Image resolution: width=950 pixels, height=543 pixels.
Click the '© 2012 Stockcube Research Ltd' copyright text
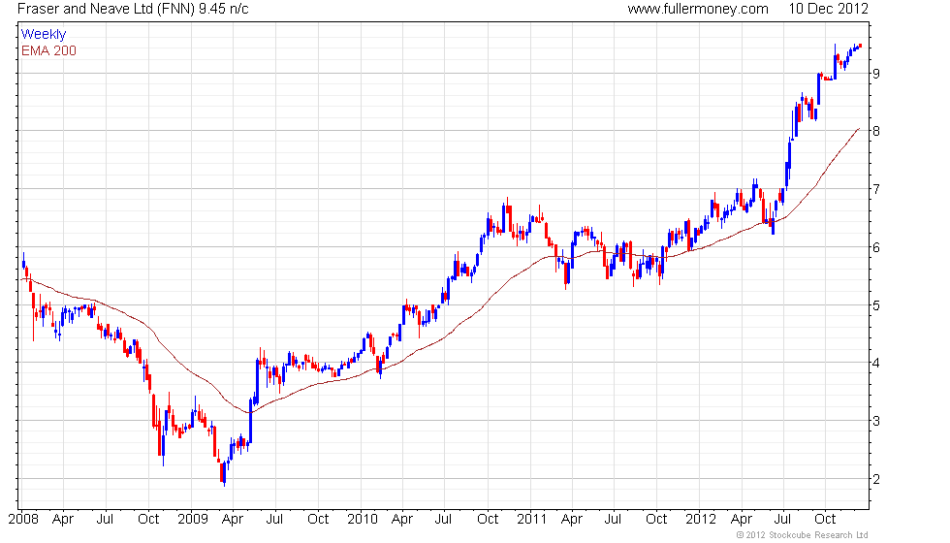803,535
